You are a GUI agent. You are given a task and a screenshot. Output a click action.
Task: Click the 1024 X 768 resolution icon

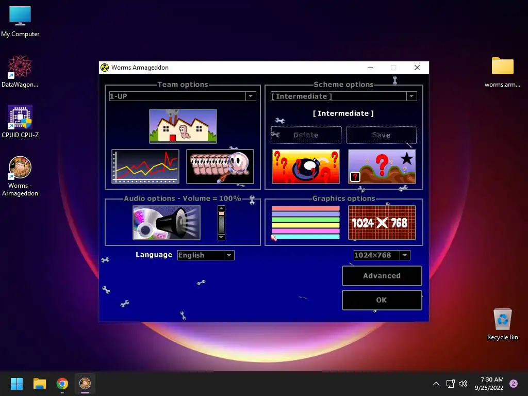[382, 223]
